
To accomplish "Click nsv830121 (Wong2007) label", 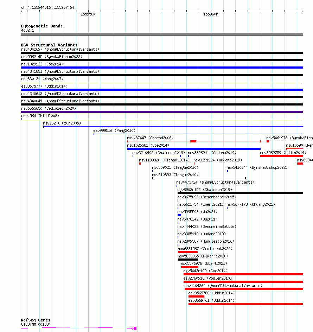I will pos(42,79).
